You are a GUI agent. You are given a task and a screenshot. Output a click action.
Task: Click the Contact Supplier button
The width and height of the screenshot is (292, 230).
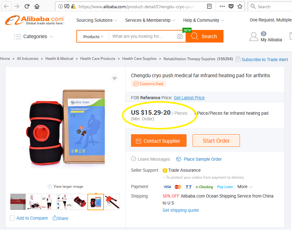(x=159, y=141)
